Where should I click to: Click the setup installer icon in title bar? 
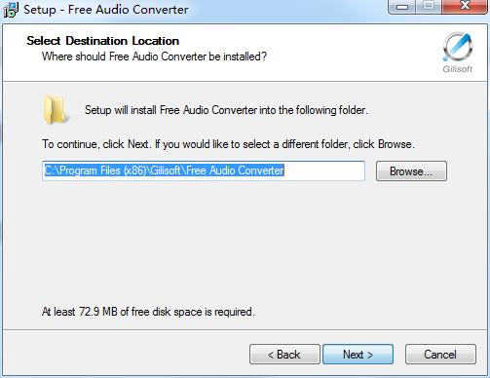click(11, 10)
